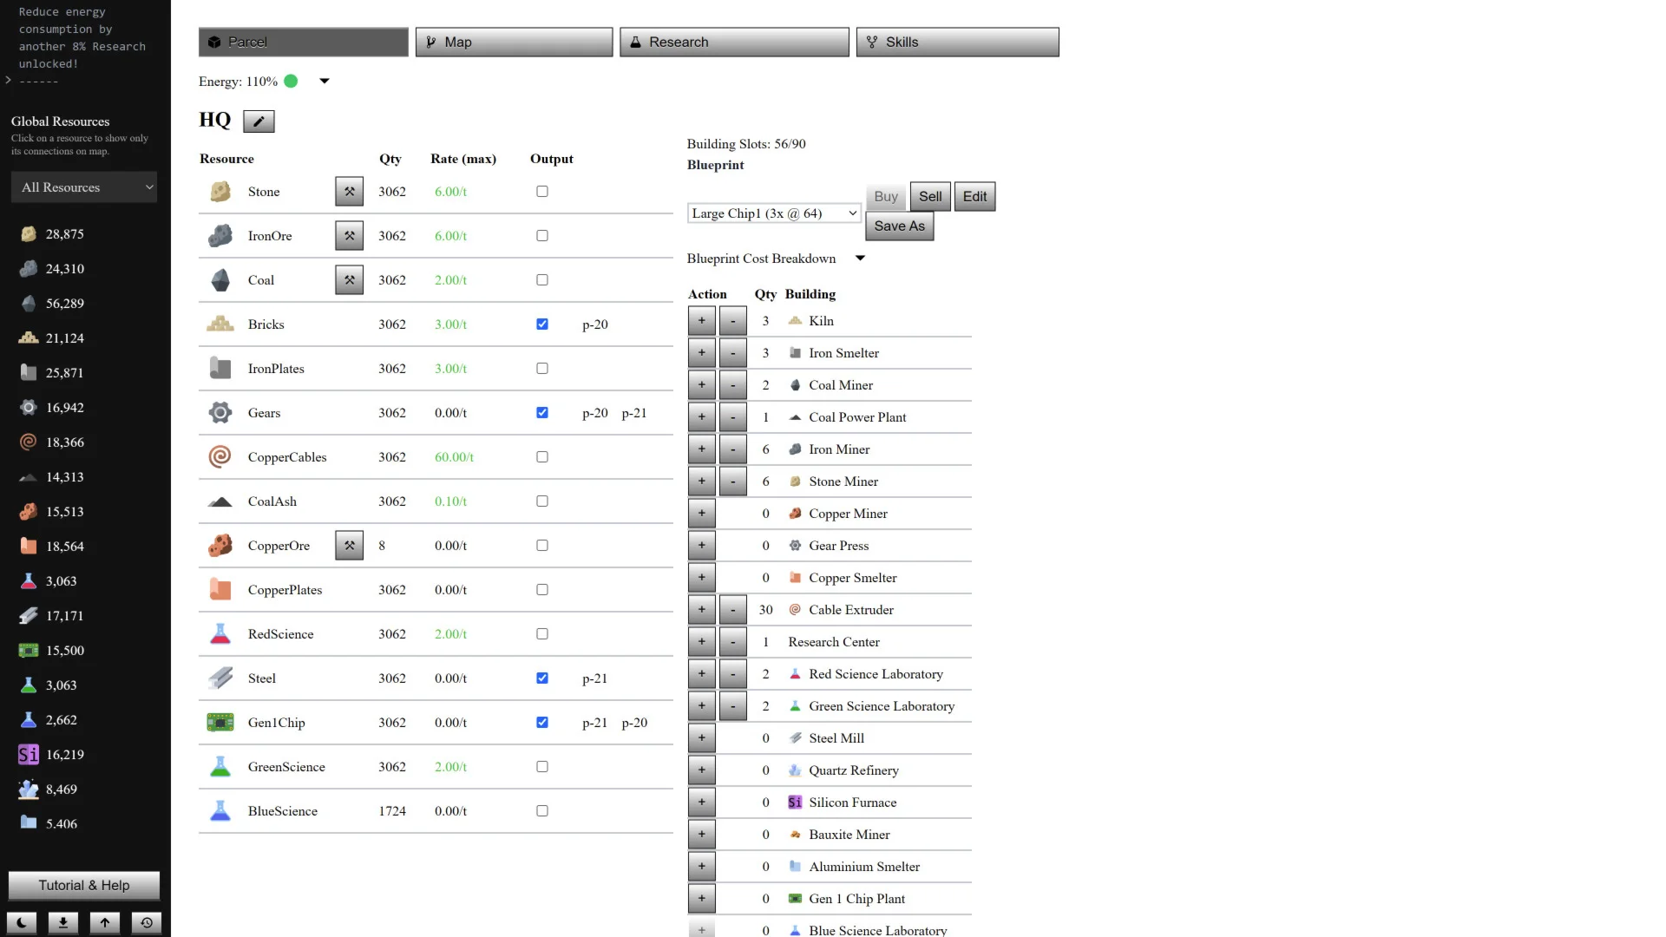The height and width of the screenshot is (937, 1666).
Task: Open Tutorial & Help
Action: coord(84,885)
